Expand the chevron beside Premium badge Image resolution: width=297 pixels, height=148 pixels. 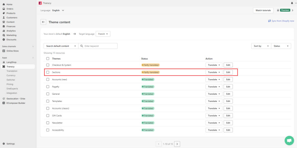click(x=292, y=10)
